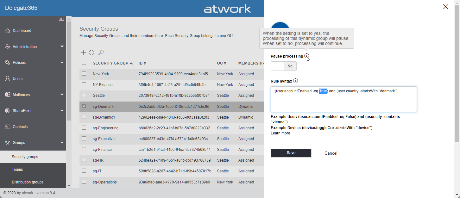Refresh the security groups list

pos(91,53)
